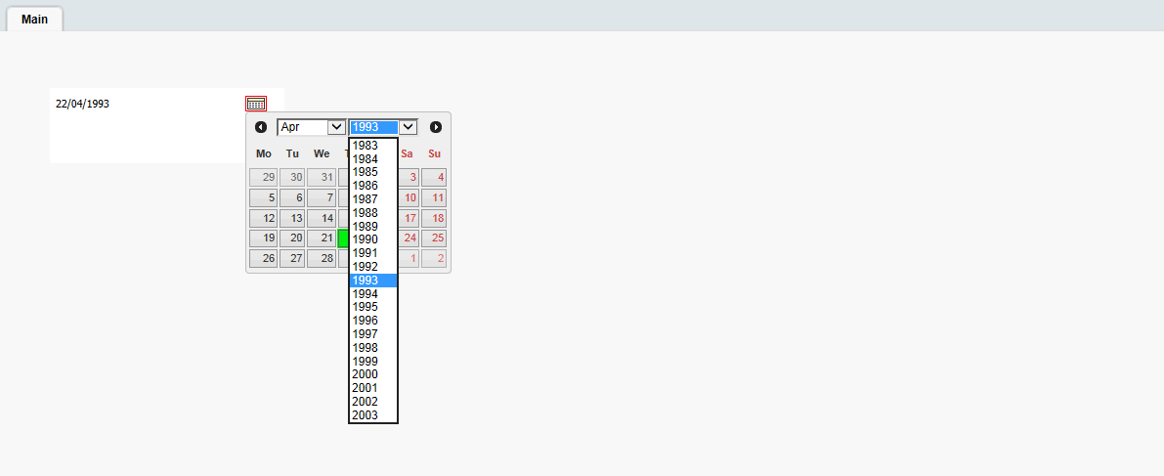
Task: Choose 1992 in year list
Action: coord(373,267)
